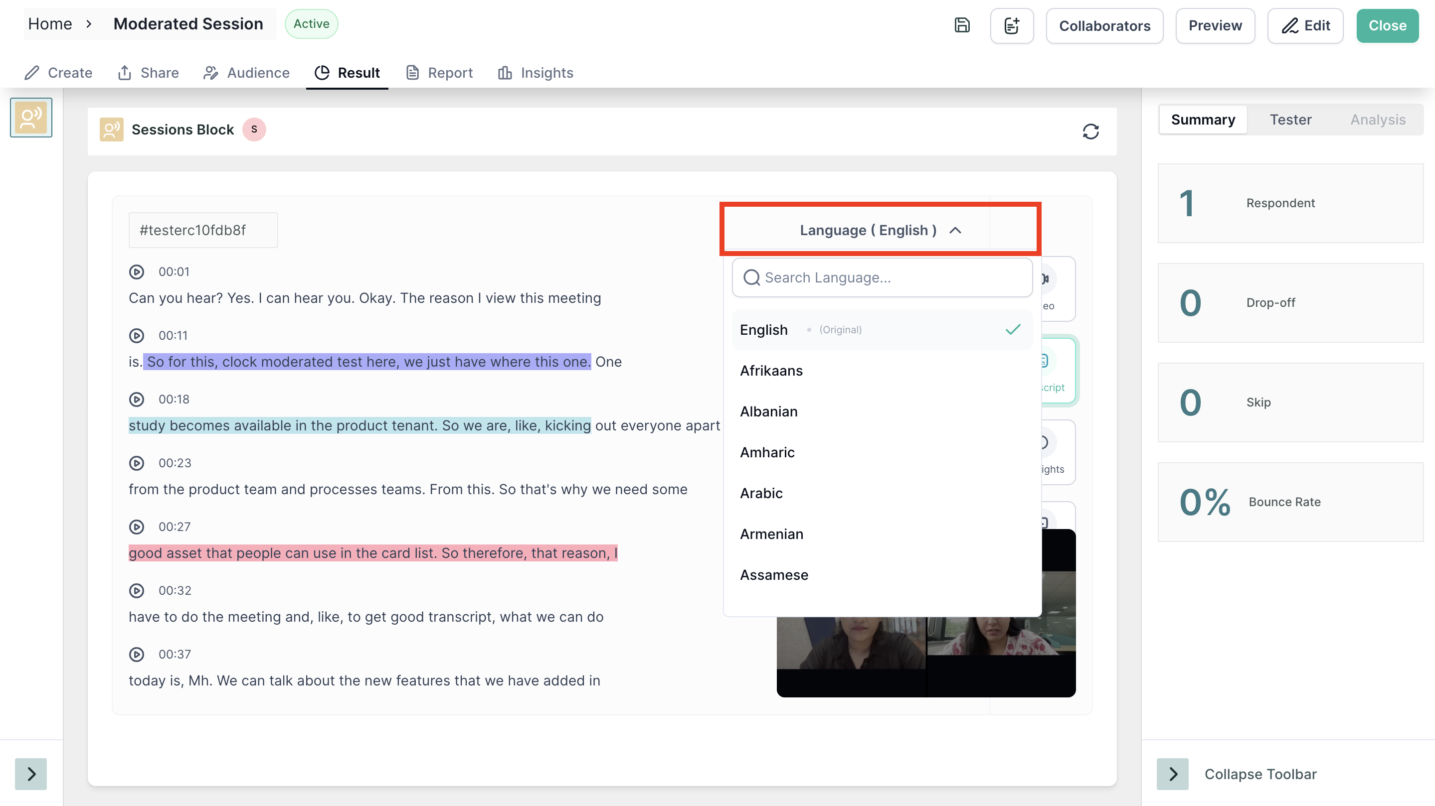1435x806 pixels.
Task: Click the green Close button
Action: coord(1387,25)
